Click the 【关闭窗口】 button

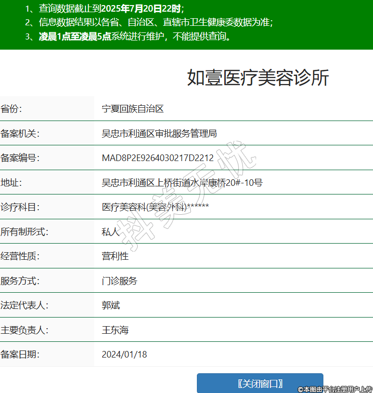260,383
